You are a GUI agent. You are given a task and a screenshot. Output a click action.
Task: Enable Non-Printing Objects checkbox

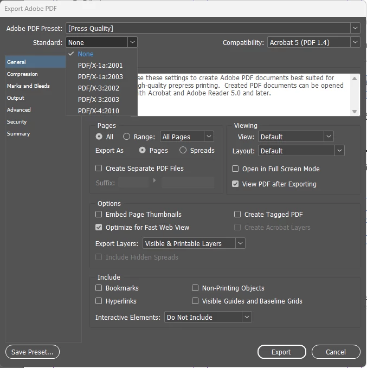coord(195,288)
